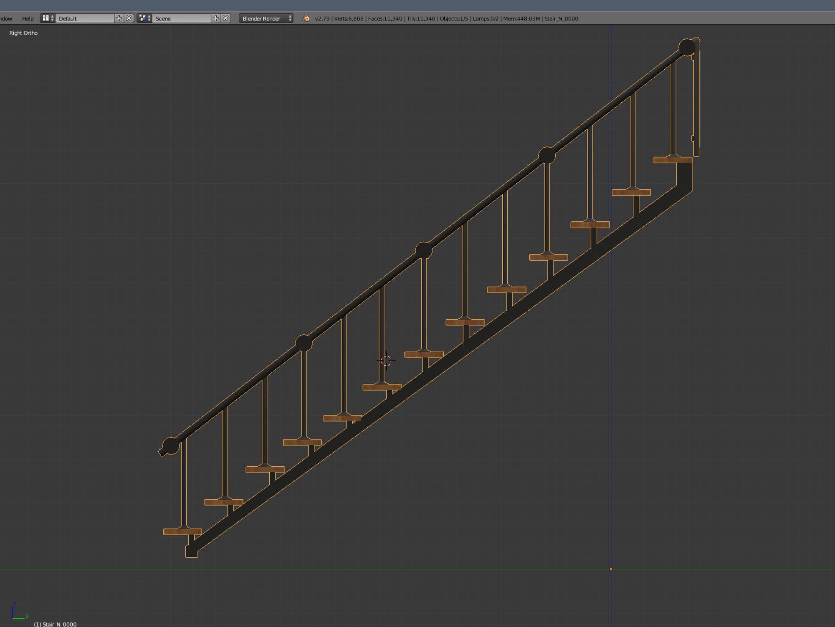Open the Blender Render engine dropdown

(266, 18)
